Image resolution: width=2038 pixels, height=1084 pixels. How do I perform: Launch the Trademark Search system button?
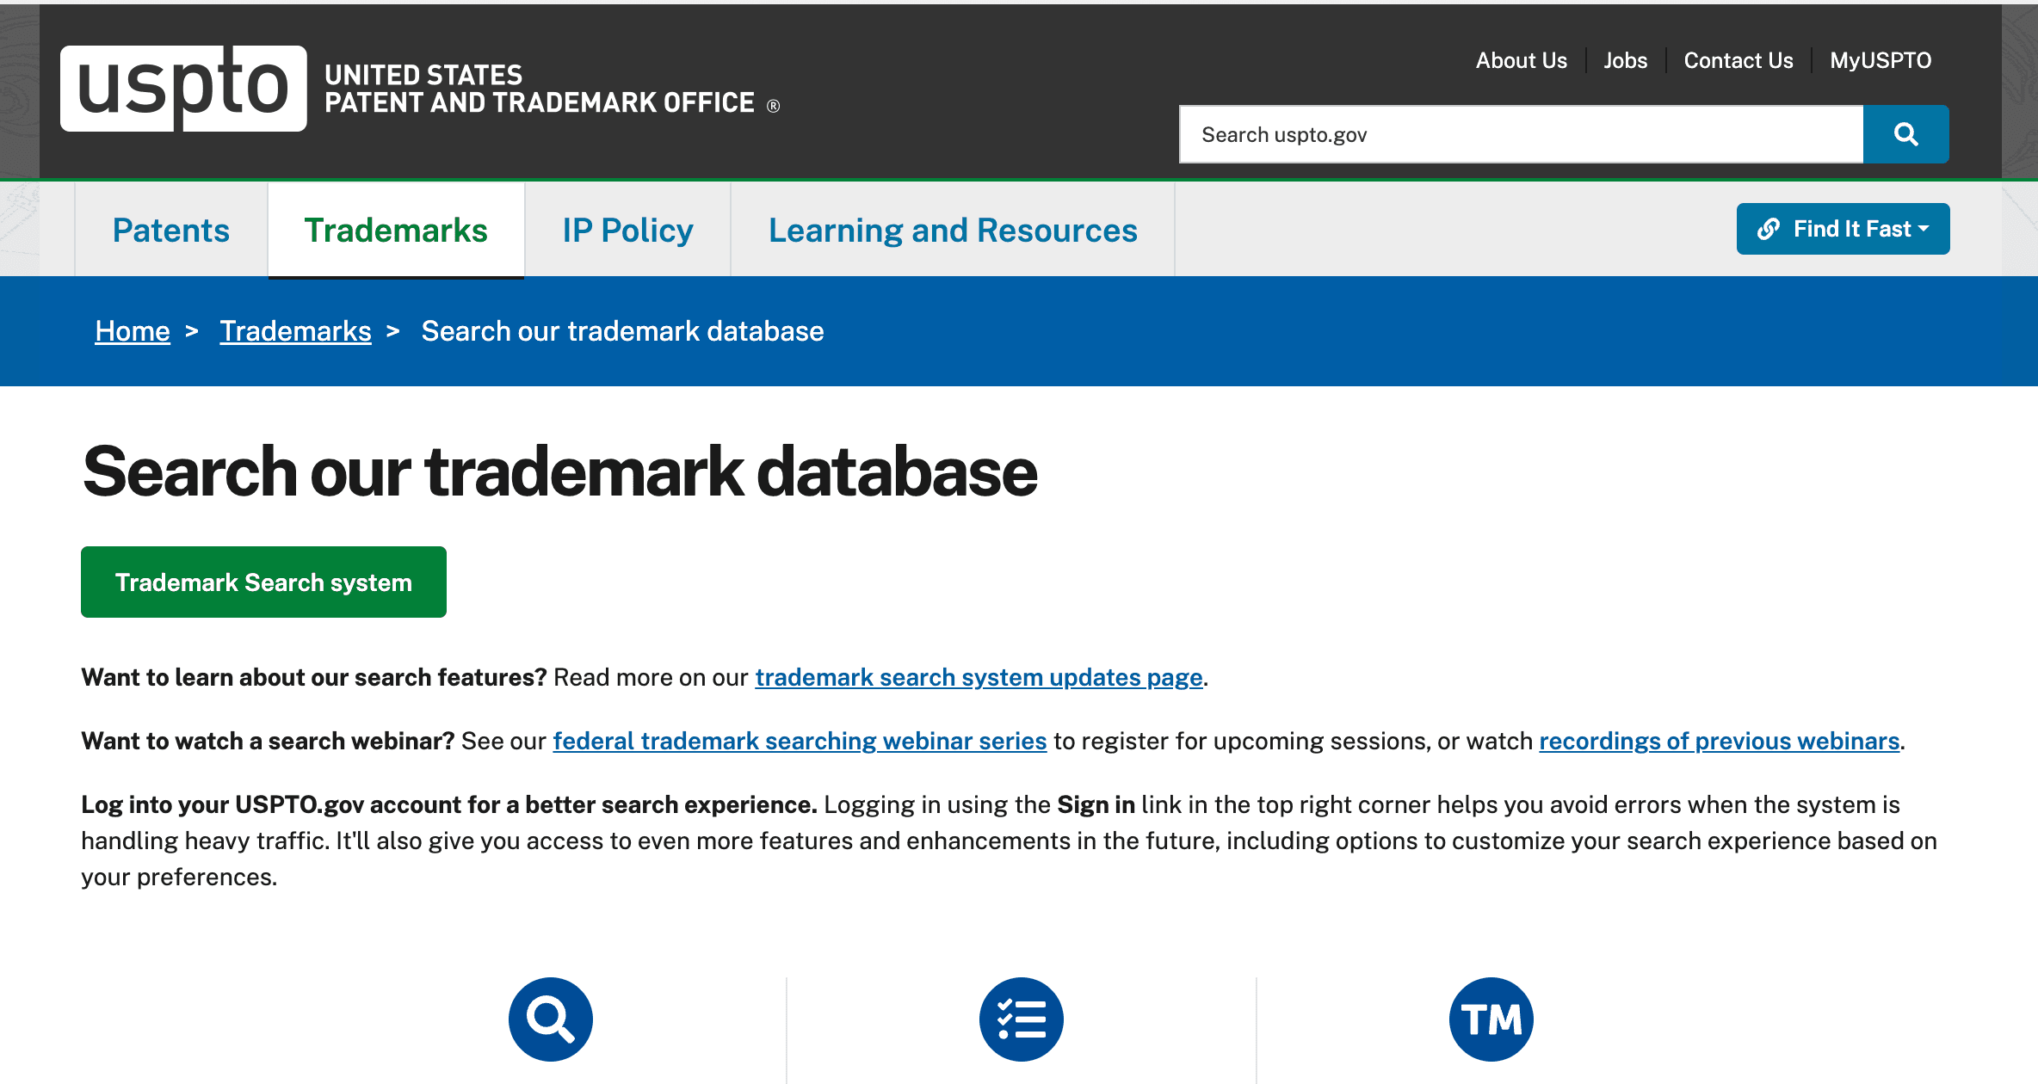(x=263, y=582)
